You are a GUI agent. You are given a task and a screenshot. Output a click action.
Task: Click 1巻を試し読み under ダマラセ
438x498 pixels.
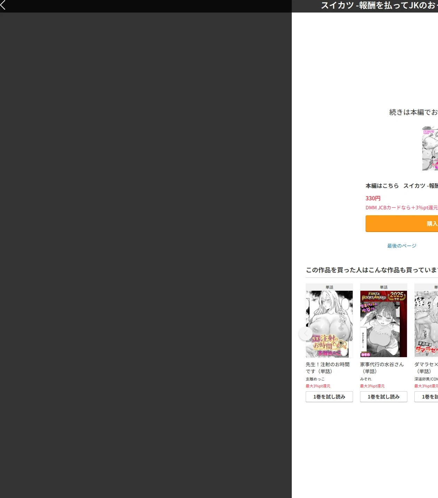[x=426, y=397]
